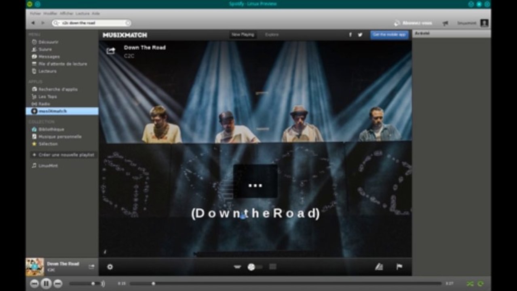517x291 pixels.
Task: Click the megaphone notifications icon
Action: (x=445, y=23)
